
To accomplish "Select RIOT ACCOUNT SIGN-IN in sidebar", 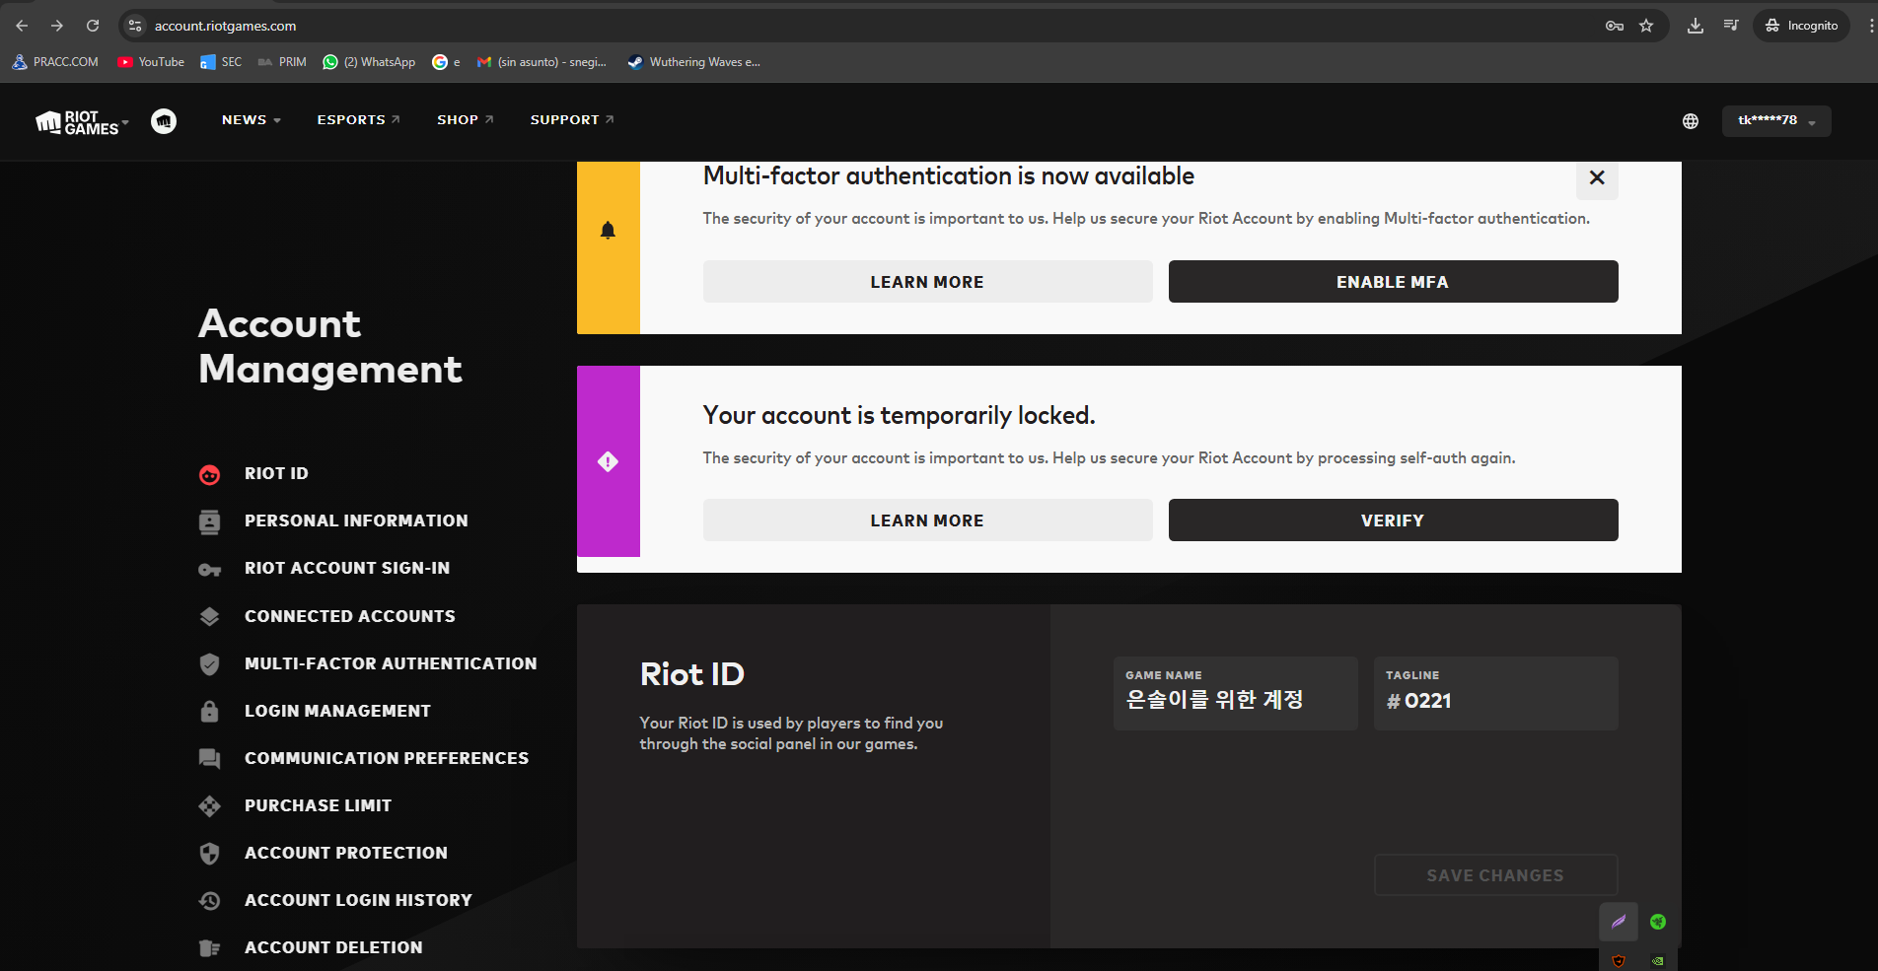I will (347, 569).
